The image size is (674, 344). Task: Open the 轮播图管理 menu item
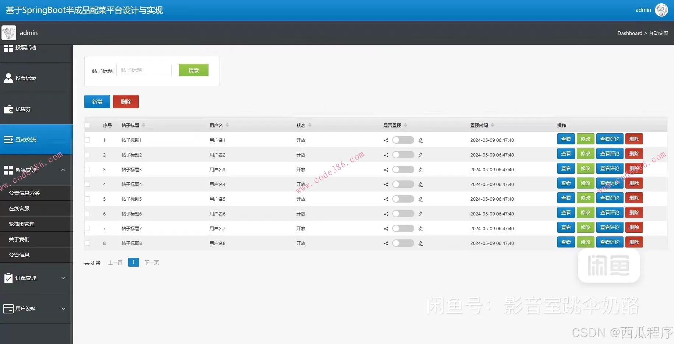tap(22, 224)
